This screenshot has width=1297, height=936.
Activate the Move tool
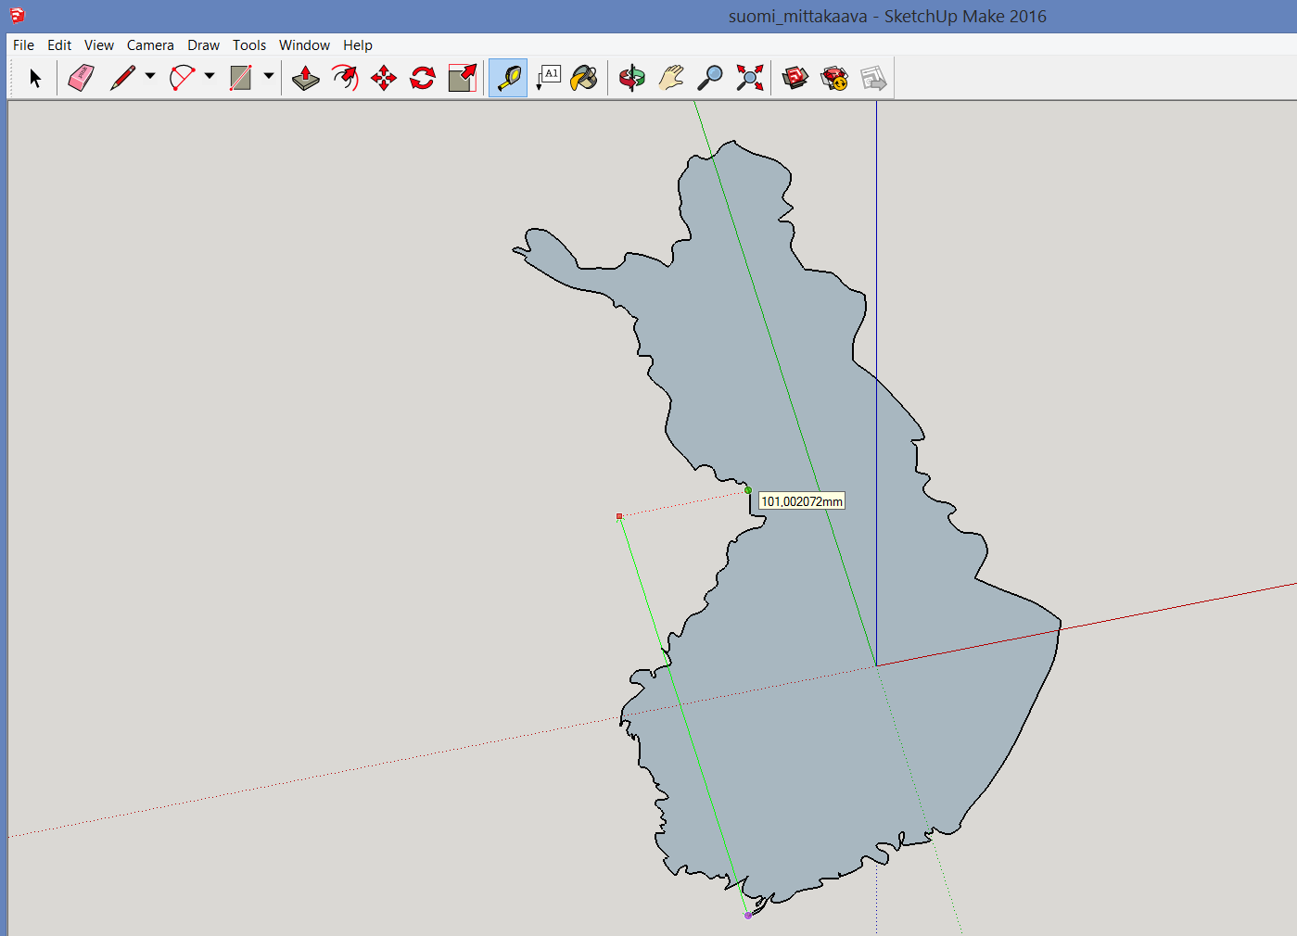pyautogui.click(x=384, y=79)
